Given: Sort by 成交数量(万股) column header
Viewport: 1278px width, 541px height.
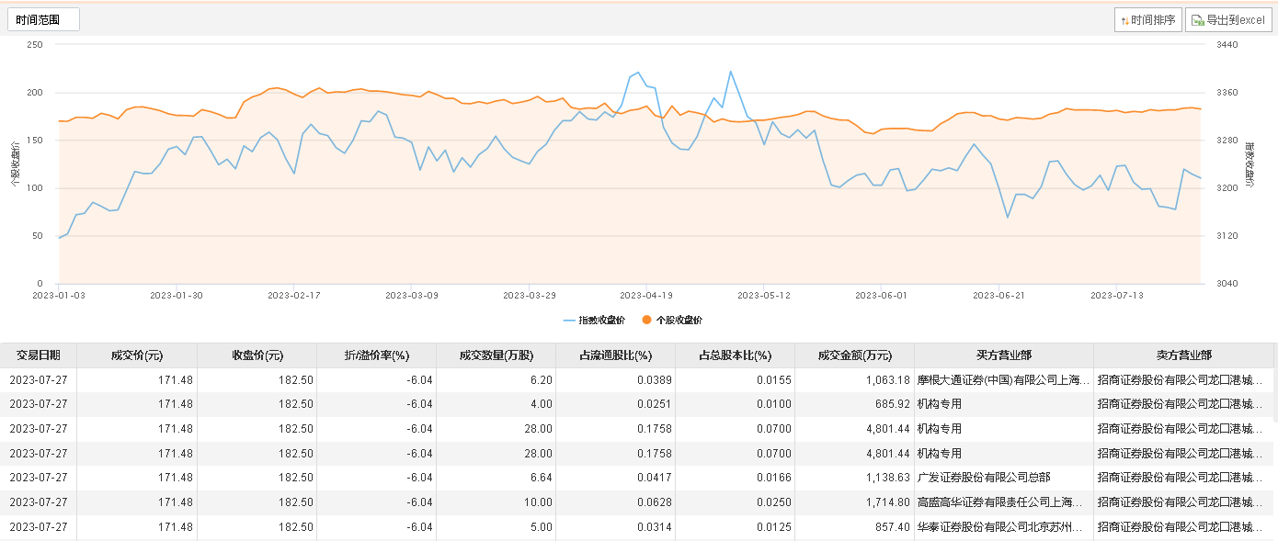Looking at the screenshot, I should click(x=496, y=355).
